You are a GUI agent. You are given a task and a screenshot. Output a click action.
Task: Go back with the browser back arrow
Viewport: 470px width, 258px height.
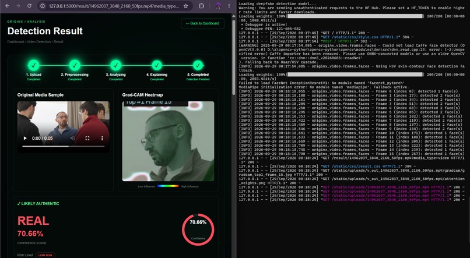pos(7,6)
